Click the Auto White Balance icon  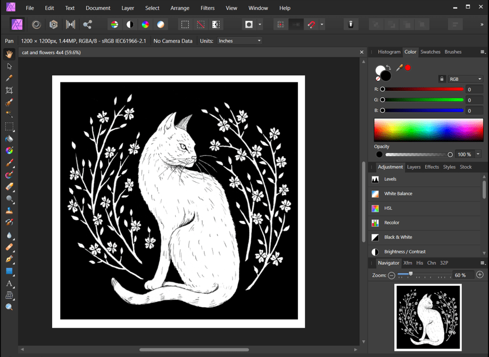[x=161, y=24]
